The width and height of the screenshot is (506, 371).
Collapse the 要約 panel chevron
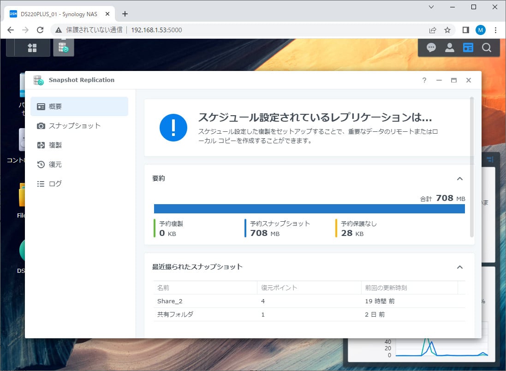pos(460,178)
